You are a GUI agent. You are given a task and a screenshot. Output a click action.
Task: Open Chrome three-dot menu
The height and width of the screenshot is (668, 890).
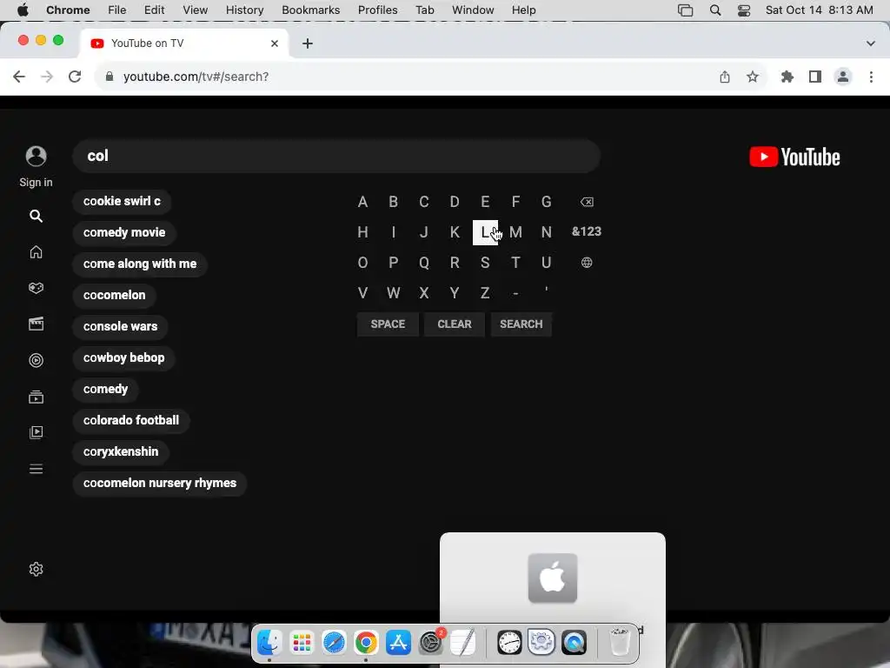pos(871,77)
